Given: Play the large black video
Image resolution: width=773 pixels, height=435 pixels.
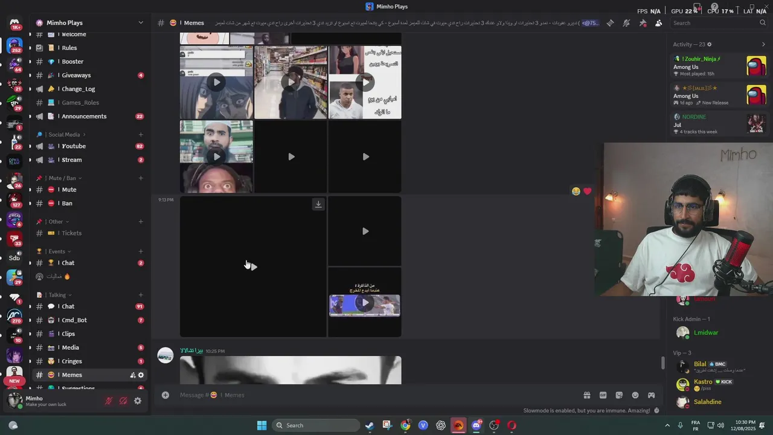Looking at the screenshot, I should tap(253, 266).
